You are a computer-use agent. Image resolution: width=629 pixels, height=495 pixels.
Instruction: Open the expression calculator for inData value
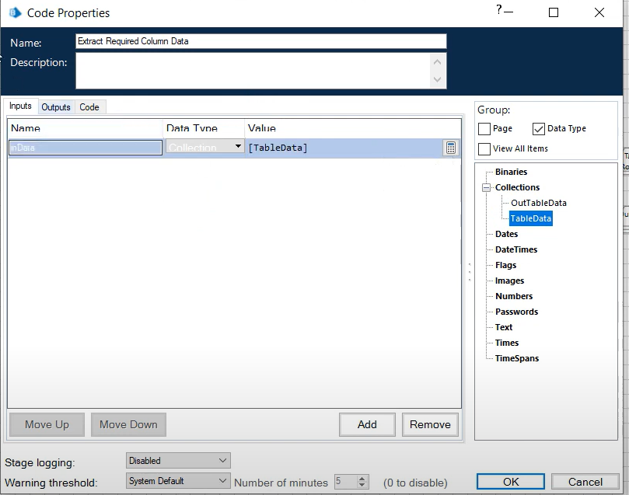(x=450, y=148)
